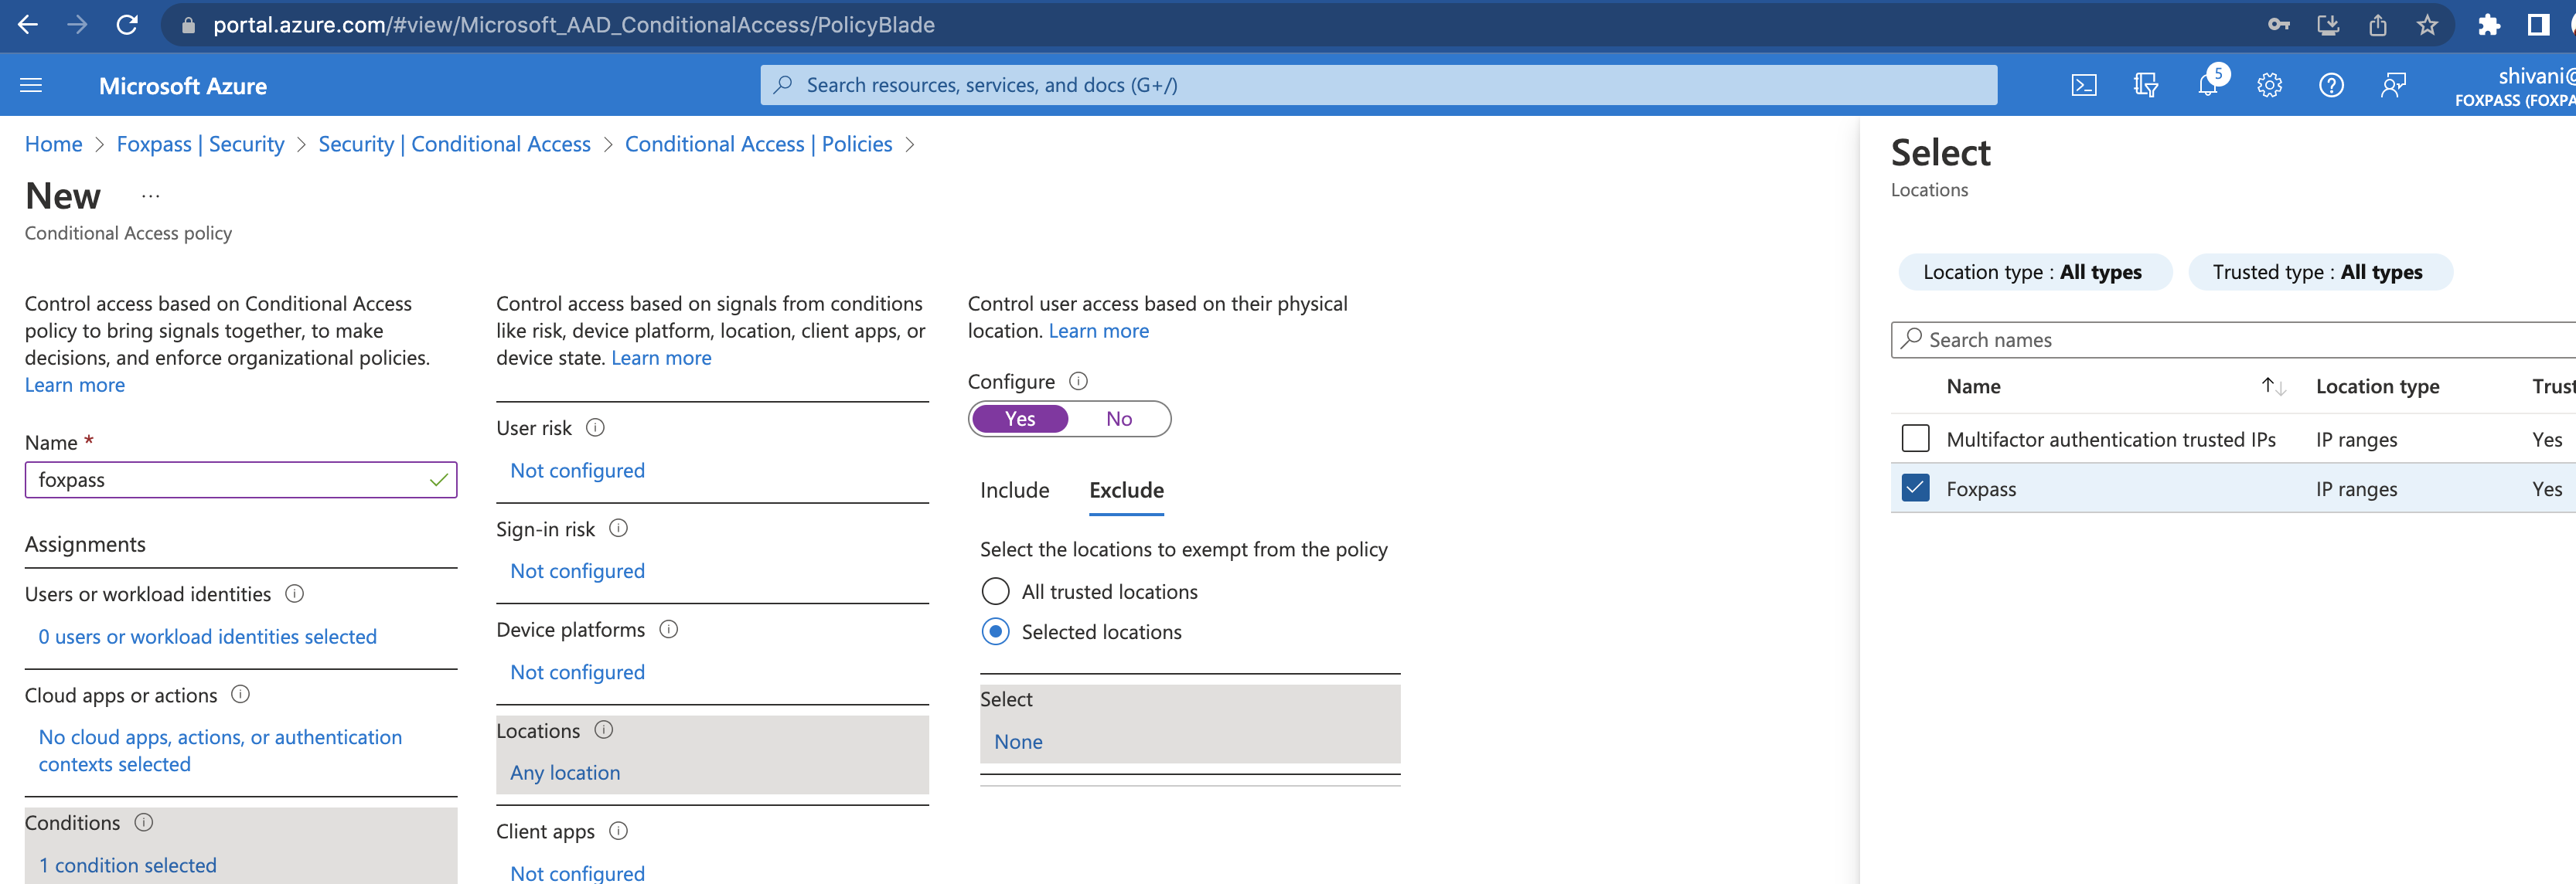Open Trusted type All types filter
Screen dimensions: 2576x884
[x=2317, y=272]
